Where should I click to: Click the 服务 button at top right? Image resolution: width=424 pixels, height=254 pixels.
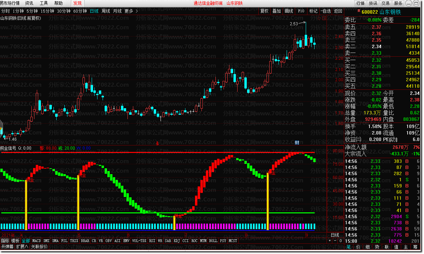pyautogui.click(x=398, y=3)
